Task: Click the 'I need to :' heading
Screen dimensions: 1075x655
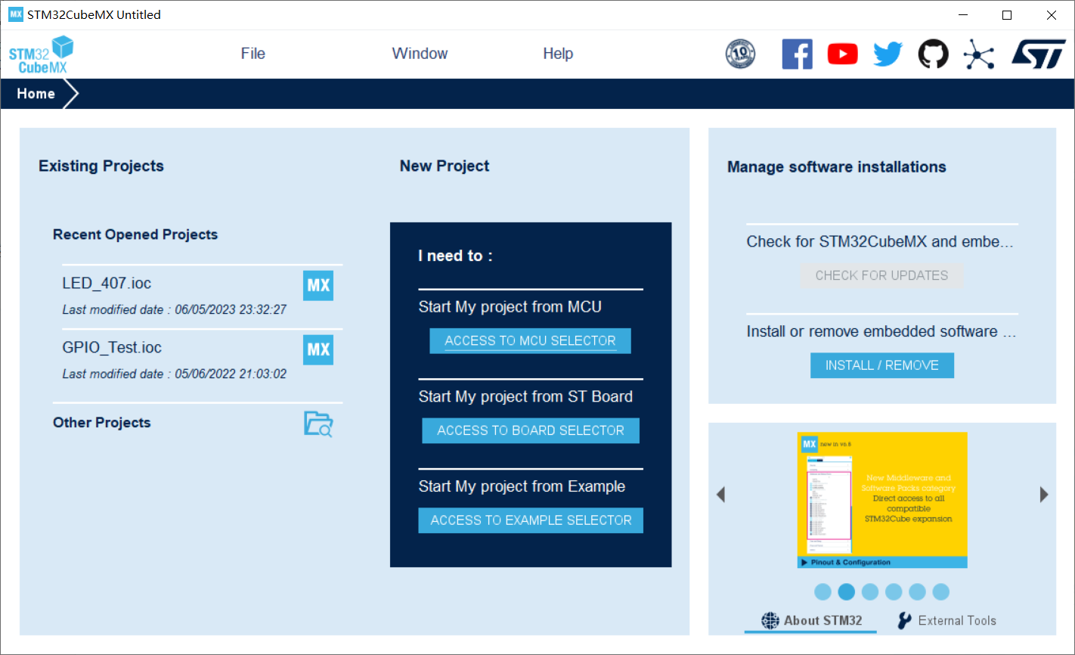Action: click(x=455, y=256)
